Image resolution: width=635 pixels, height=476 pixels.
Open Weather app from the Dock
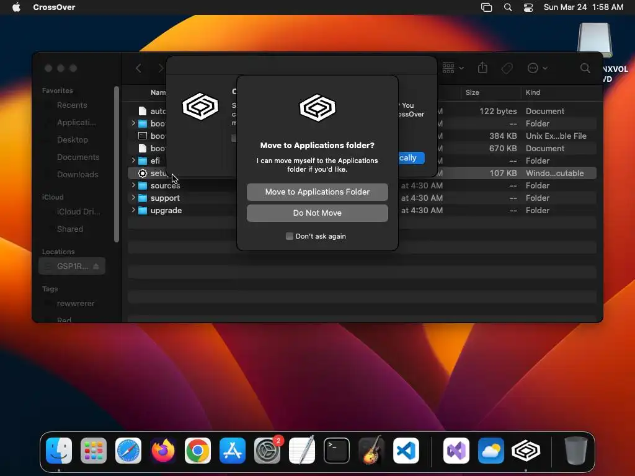point(491,451)
